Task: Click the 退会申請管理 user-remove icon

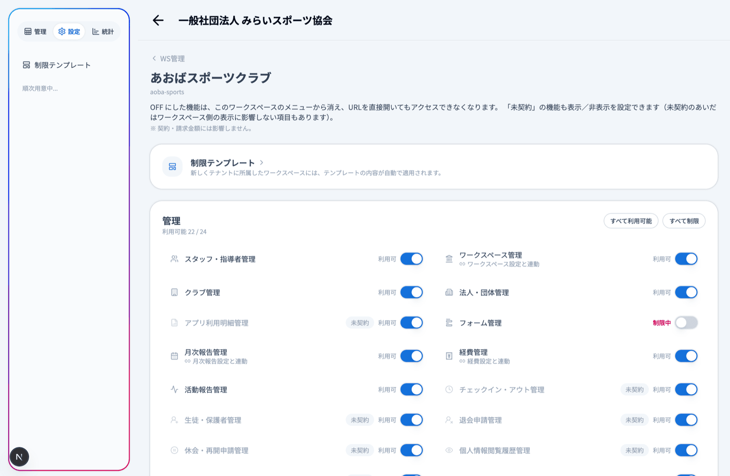Action: tap(449, 420)
